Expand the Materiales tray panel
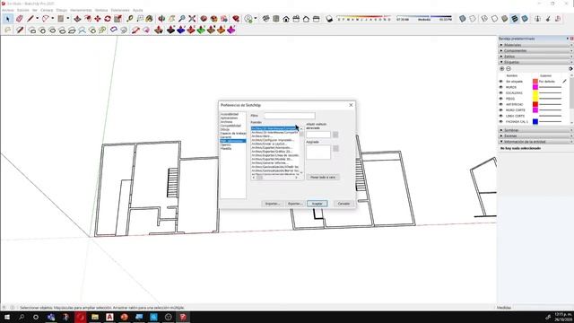The width and height of the screenshot is (574, 323). (x=535, y=45)
